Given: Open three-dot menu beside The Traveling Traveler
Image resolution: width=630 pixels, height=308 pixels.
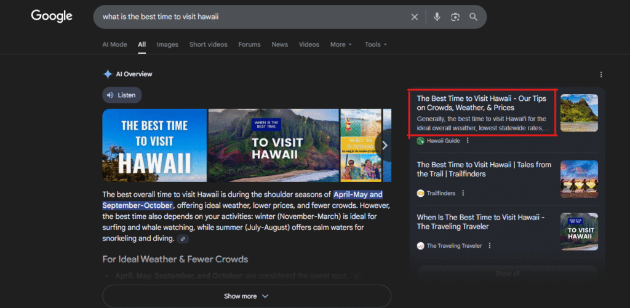Looking at the screenshot, I should [489, 246].
